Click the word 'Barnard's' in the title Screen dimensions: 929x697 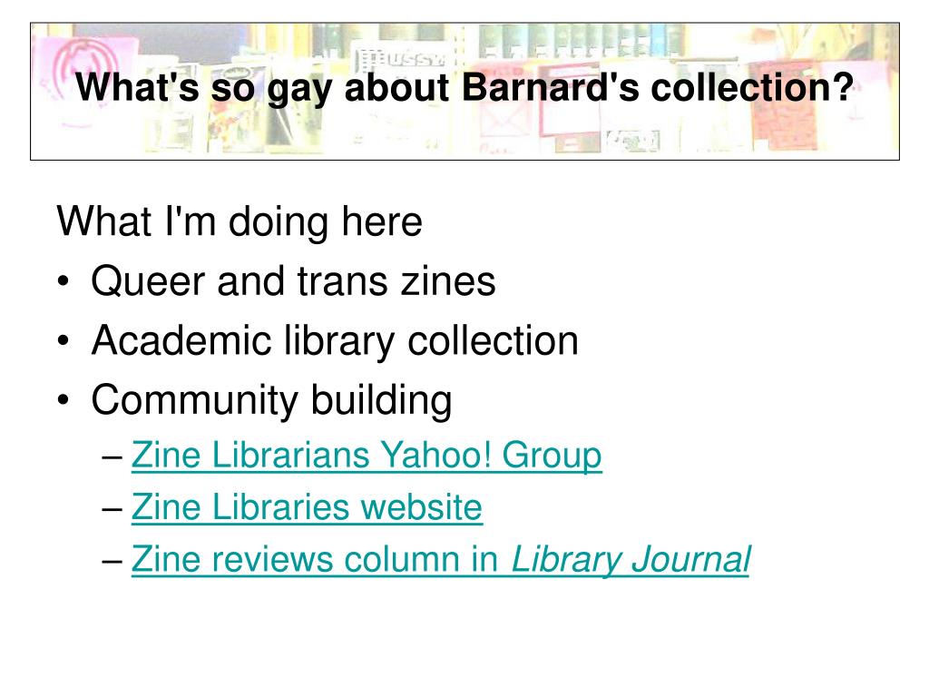coord(551,87)
